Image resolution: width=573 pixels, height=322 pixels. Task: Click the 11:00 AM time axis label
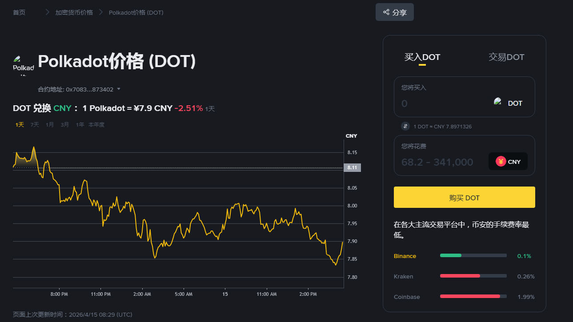(266, 294)
